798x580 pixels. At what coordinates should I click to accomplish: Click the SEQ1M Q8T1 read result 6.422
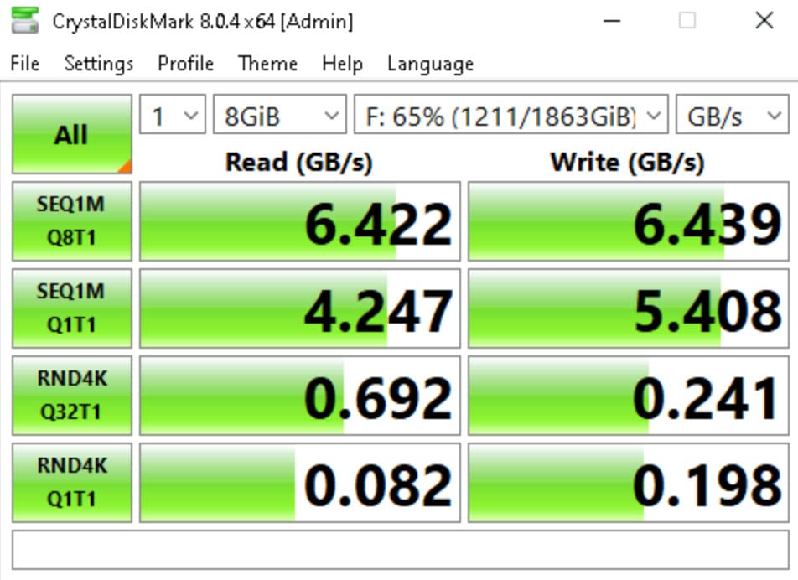pyautogui.click(x=300, y=221)
